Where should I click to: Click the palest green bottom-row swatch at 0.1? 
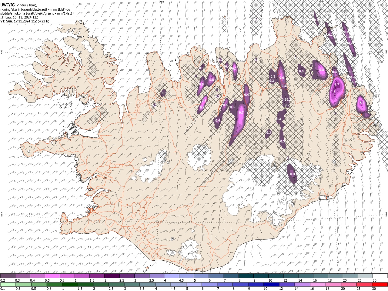pos(8,284)
